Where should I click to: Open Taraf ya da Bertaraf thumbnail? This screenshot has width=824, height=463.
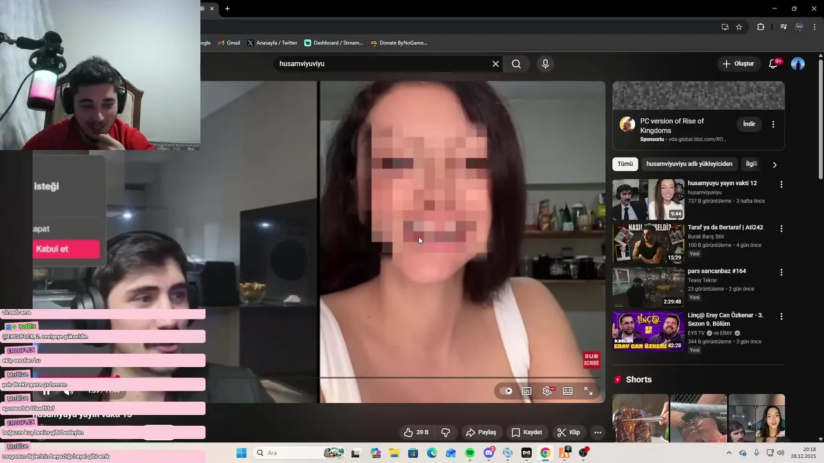[x=648, y=244]
